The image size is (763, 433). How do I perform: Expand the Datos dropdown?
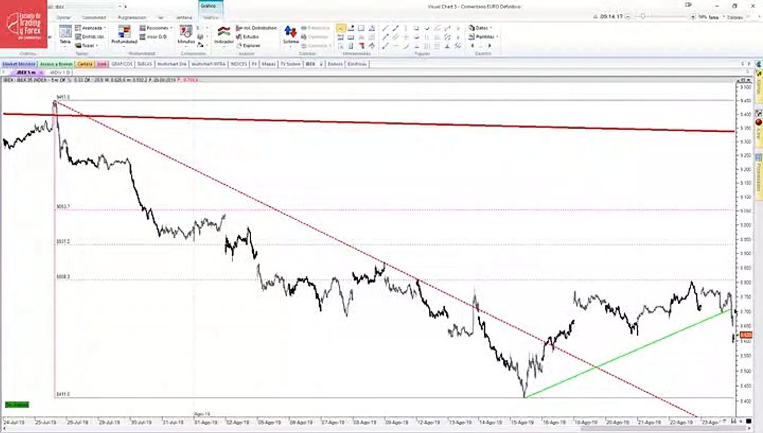[481, 28]
